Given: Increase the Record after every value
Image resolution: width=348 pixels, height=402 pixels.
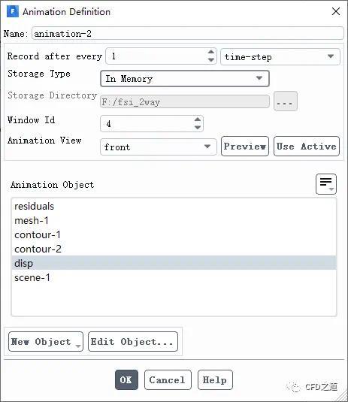Looking at the screenshot, I should [x=210, y=52].
